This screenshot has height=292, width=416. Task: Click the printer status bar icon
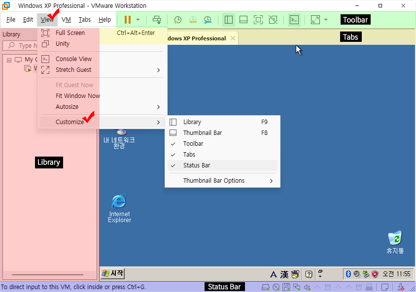point(369,287)
